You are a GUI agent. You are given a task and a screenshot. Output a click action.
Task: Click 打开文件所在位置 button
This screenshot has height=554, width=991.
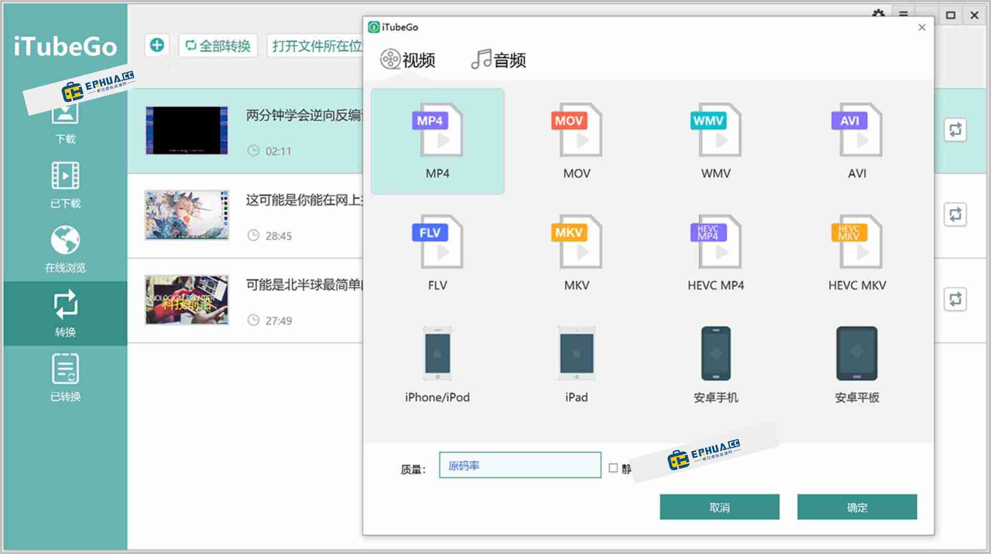point(316,46)
